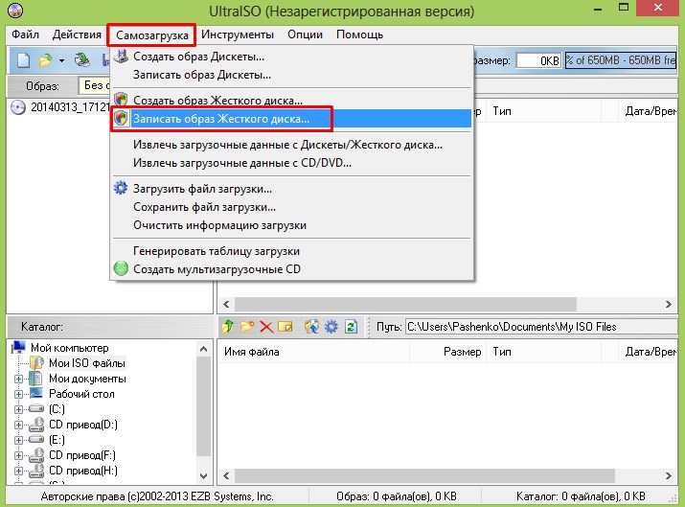
Task: Expand the 'Рабочий стол' tree node
Action: pos(19,394)
